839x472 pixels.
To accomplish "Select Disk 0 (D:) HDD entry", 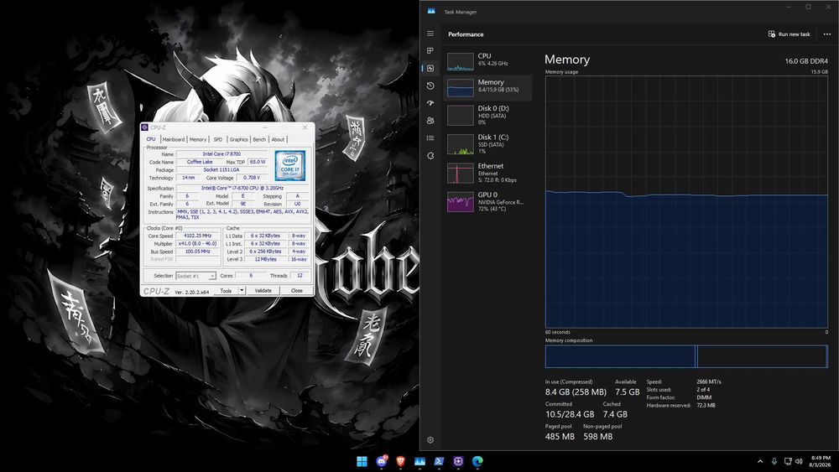I will click(487, 115).
